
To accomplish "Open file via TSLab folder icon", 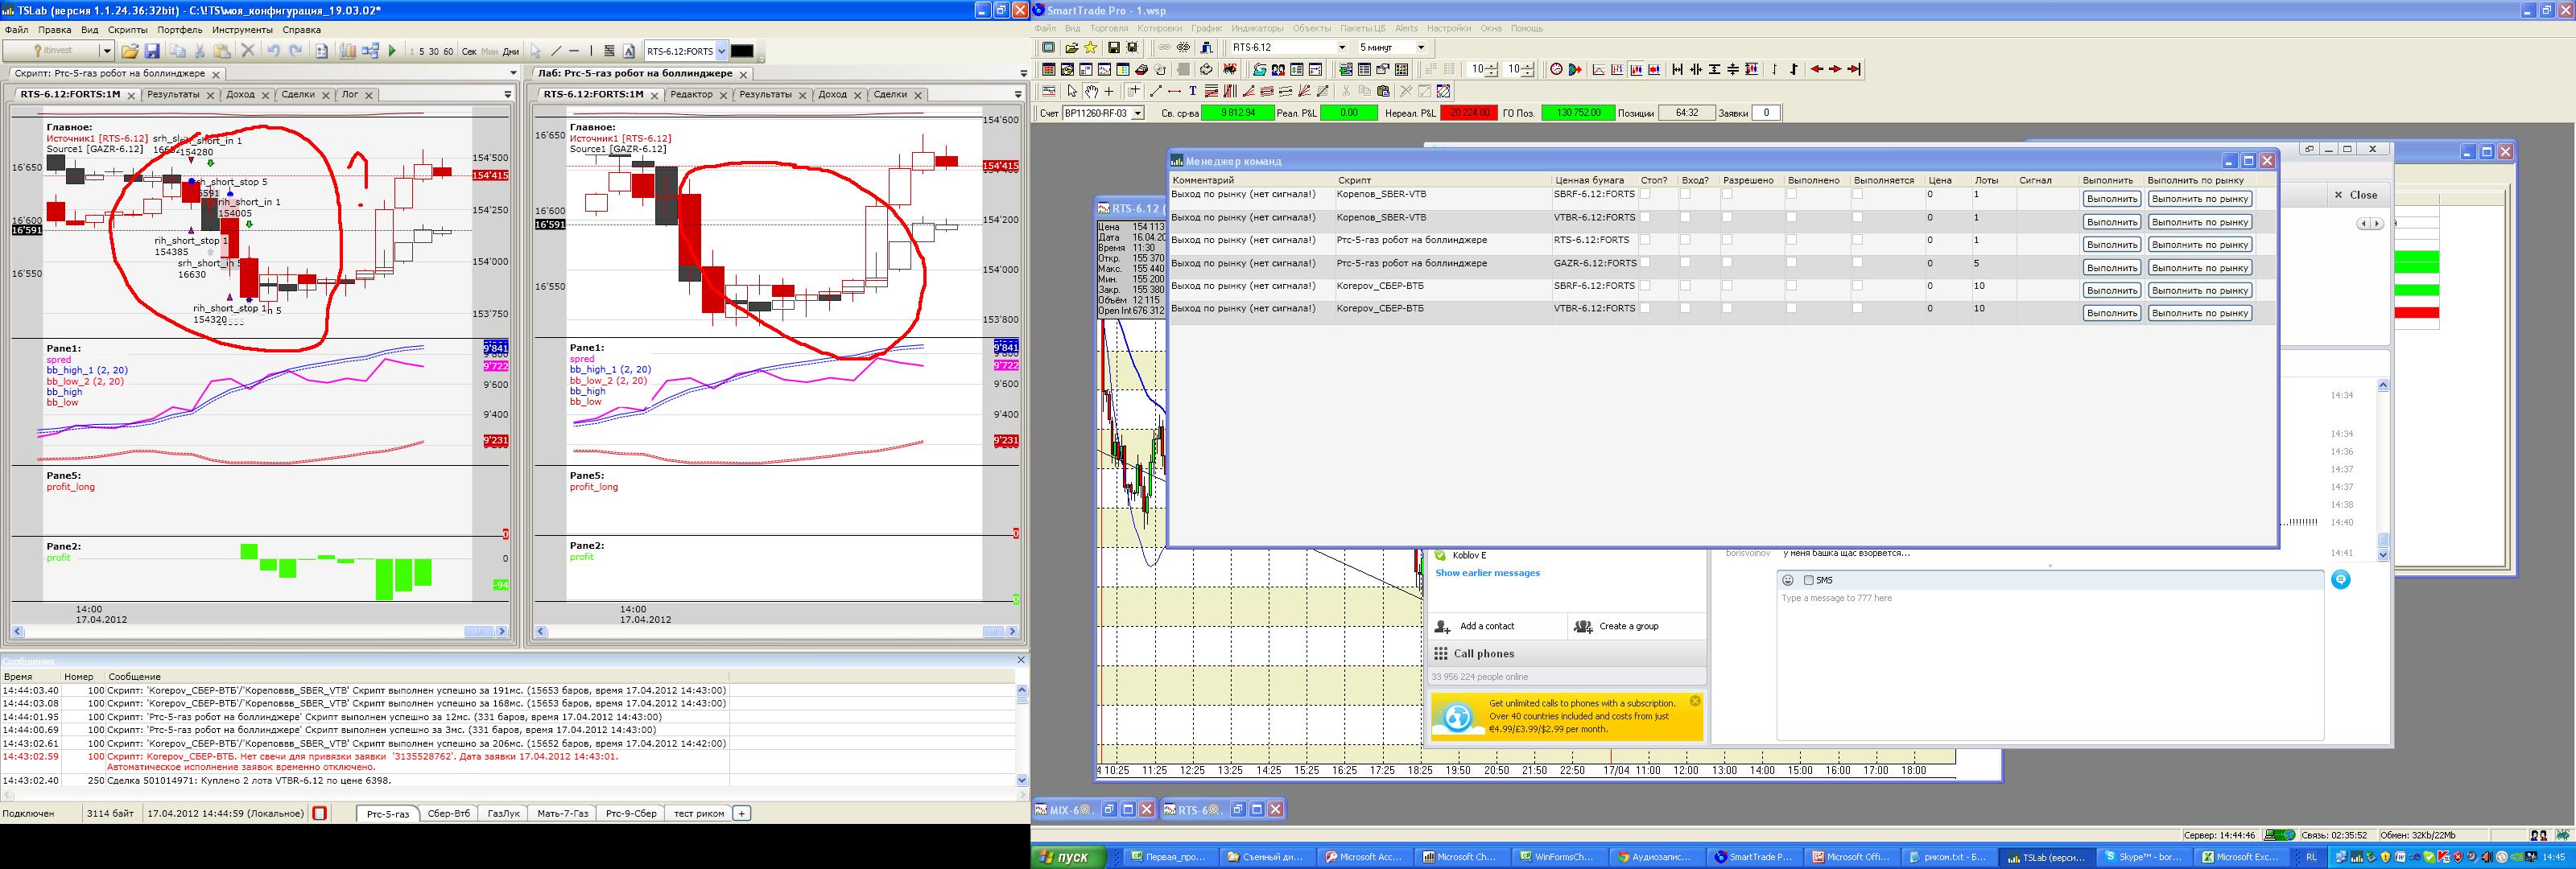I will pyautogui.click(x=129, y=51).
